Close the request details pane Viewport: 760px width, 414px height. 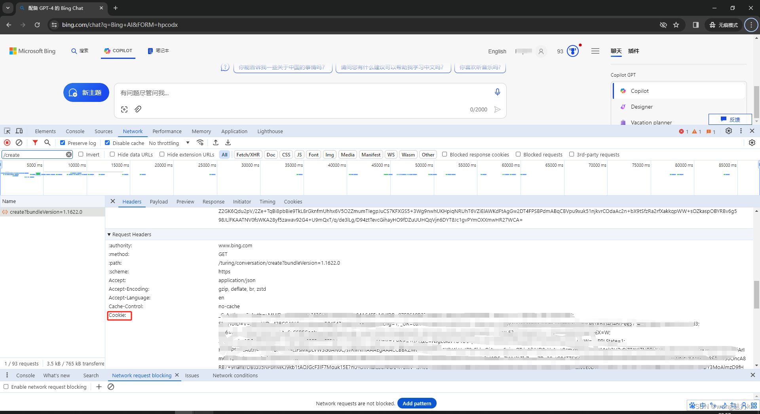click(113, 201)
